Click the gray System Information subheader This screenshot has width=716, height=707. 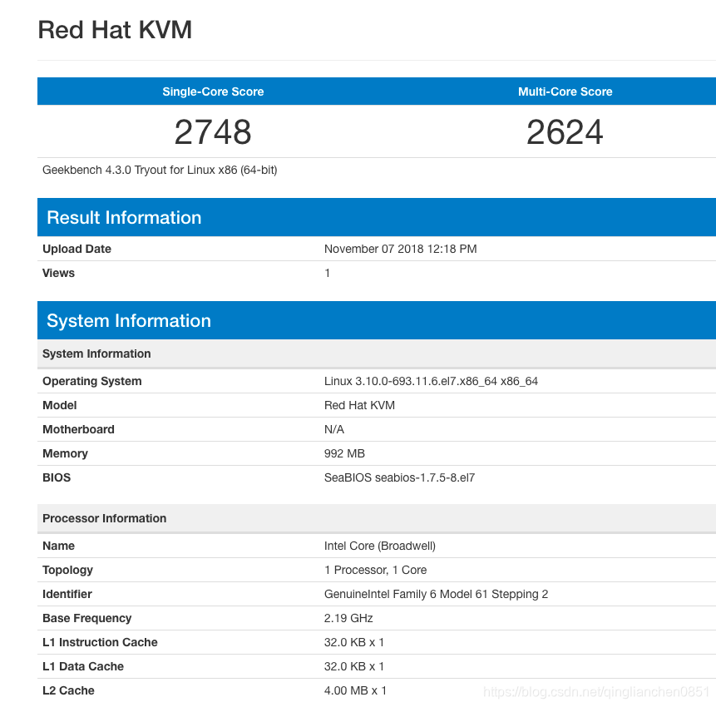[377, 354]
